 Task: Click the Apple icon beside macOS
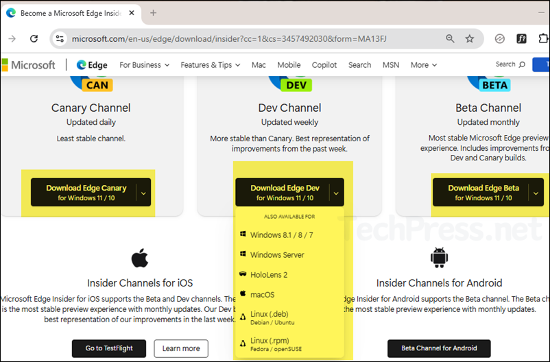(243, 293)
